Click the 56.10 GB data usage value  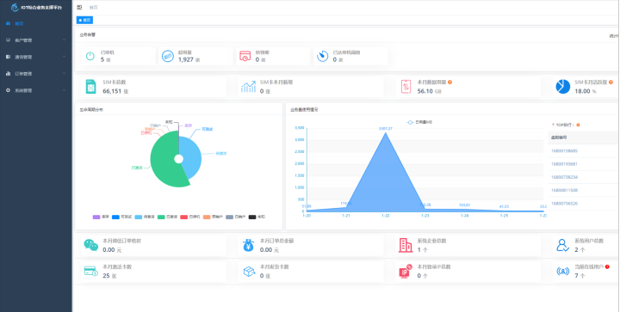pos(425,91)
